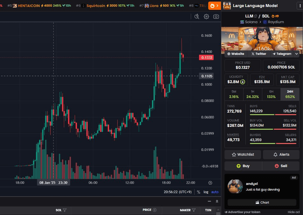Select the 5M timeframe tab
This screenshot has height=215, width=303.
click(234, 94)
